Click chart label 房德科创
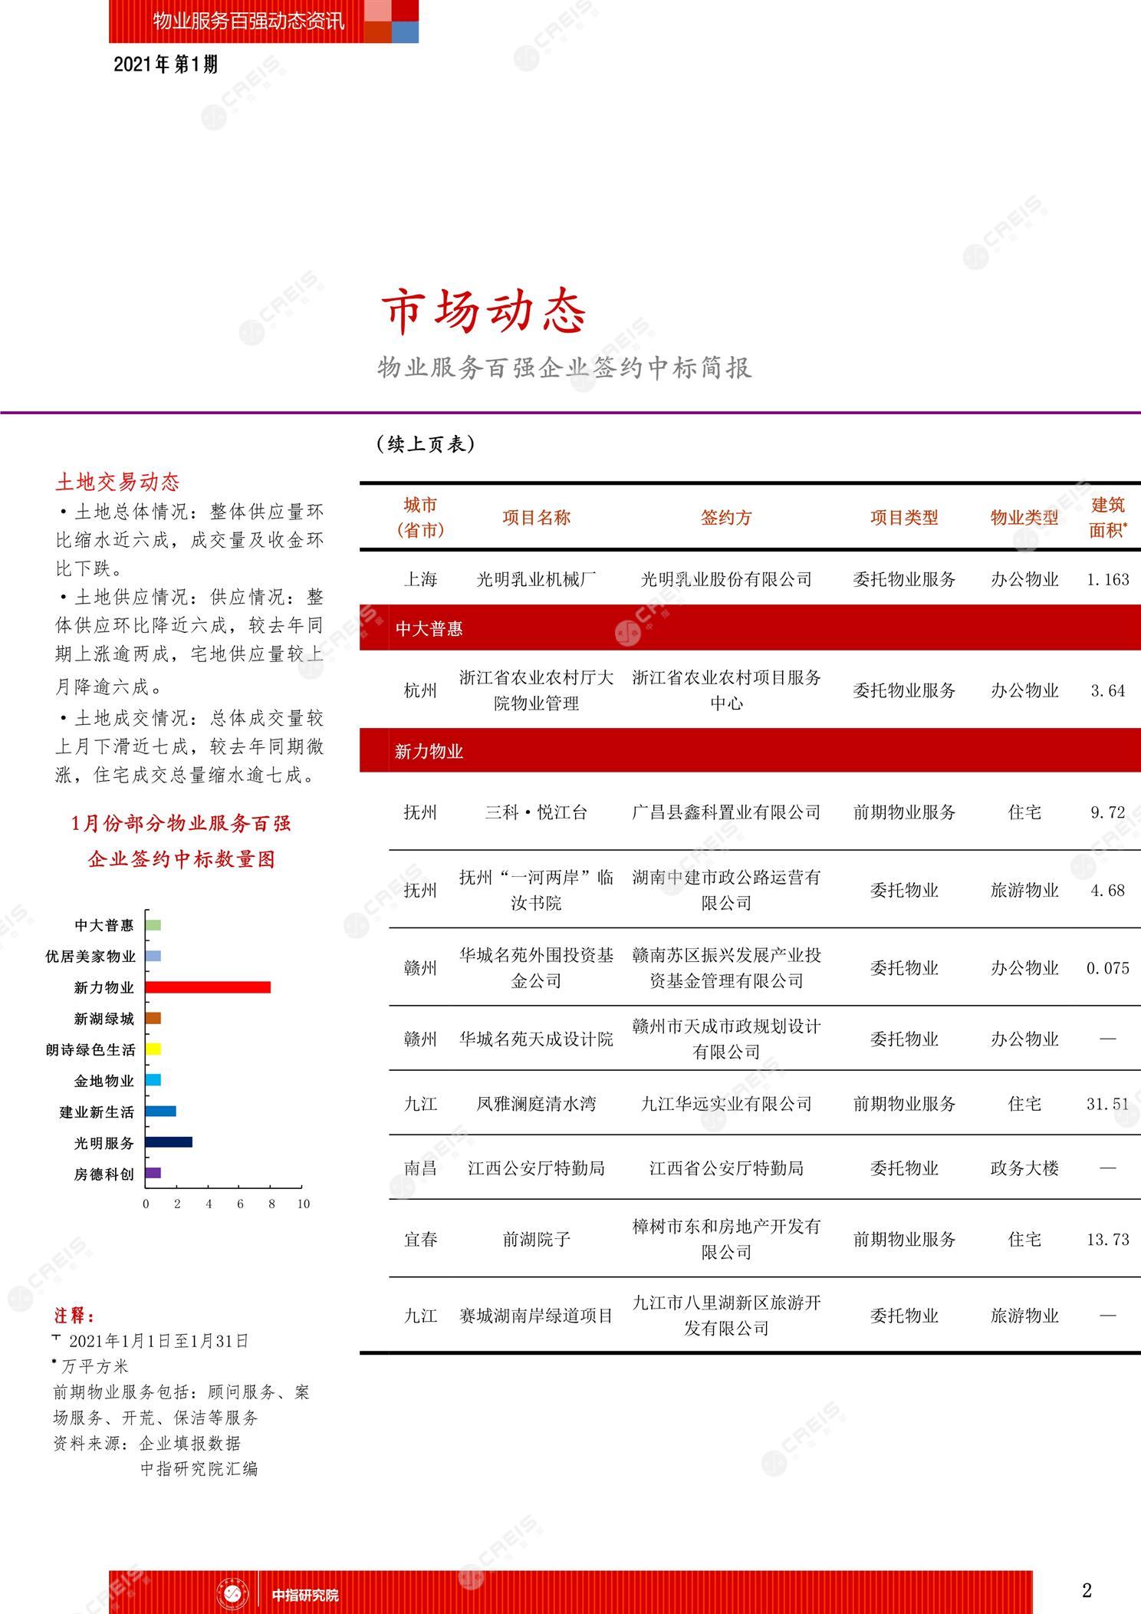The height and width of the screenshot is (1614, 1141). 104,1174
